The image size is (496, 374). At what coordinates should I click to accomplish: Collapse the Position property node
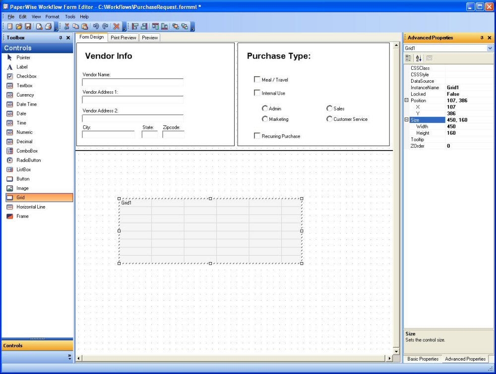click(x=407, y=101)
